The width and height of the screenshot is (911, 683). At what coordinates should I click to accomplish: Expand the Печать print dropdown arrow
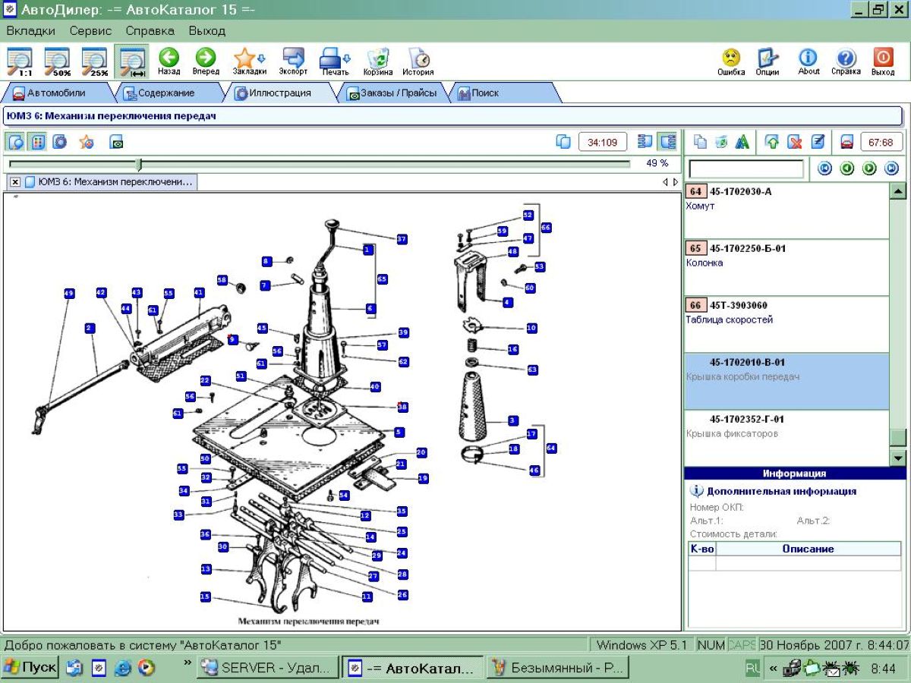(347, 58)
